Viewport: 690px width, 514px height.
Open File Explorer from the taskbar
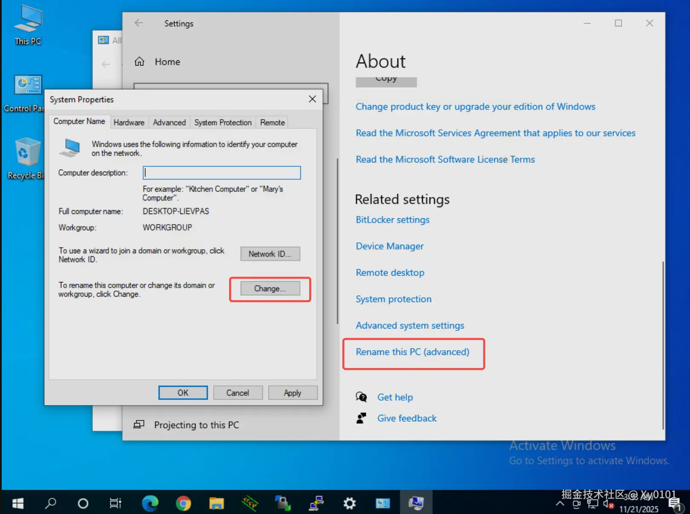click(216, 504)
